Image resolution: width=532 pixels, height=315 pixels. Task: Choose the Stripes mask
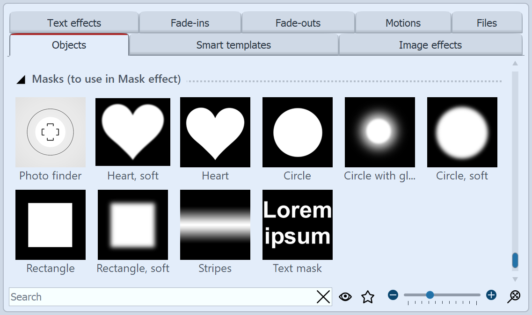(x=215, y=224)
